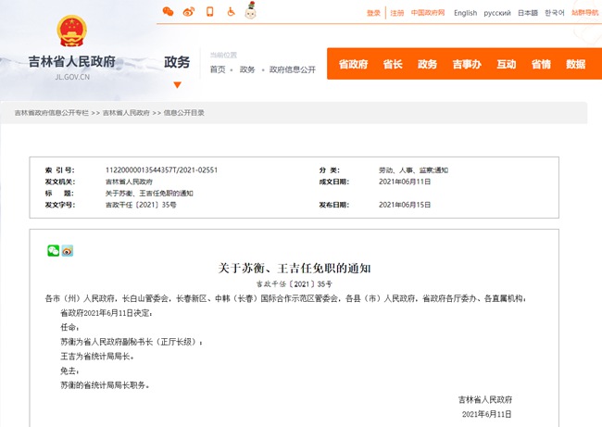Open the Weibo icon in top bar
The height and width of the screenshot is (427, 602).
click(x=189, y=12)
